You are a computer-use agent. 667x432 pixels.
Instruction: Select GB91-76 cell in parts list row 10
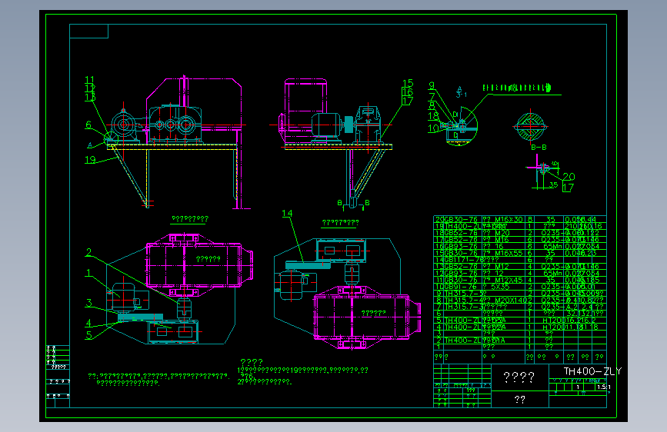point(461,287)
